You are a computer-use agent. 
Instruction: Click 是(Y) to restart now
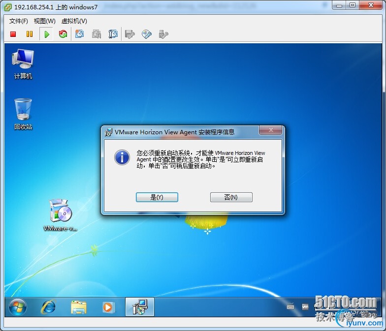(157, 197)
